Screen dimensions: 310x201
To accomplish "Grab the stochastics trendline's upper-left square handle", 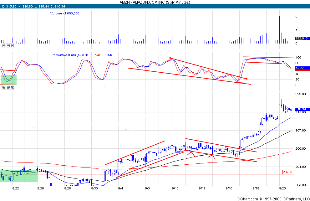I will pyautogui.click(x=170, y=58).
